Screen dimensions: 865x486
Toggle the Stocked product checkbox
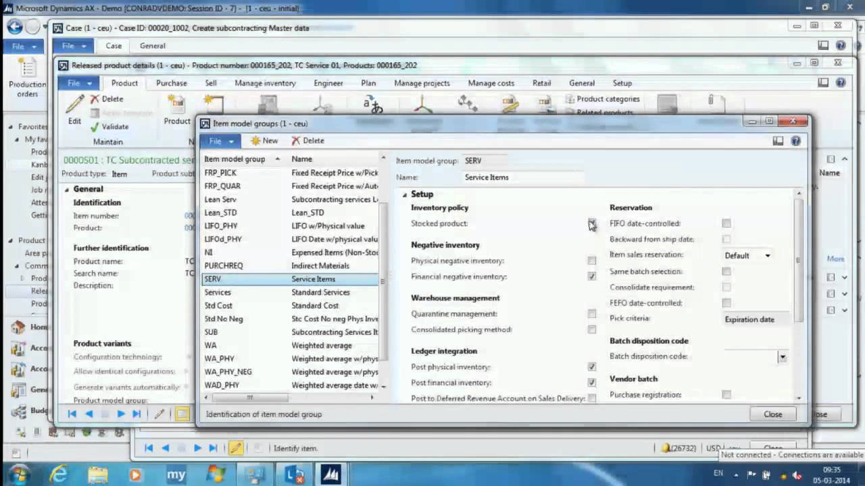(592, 223)
